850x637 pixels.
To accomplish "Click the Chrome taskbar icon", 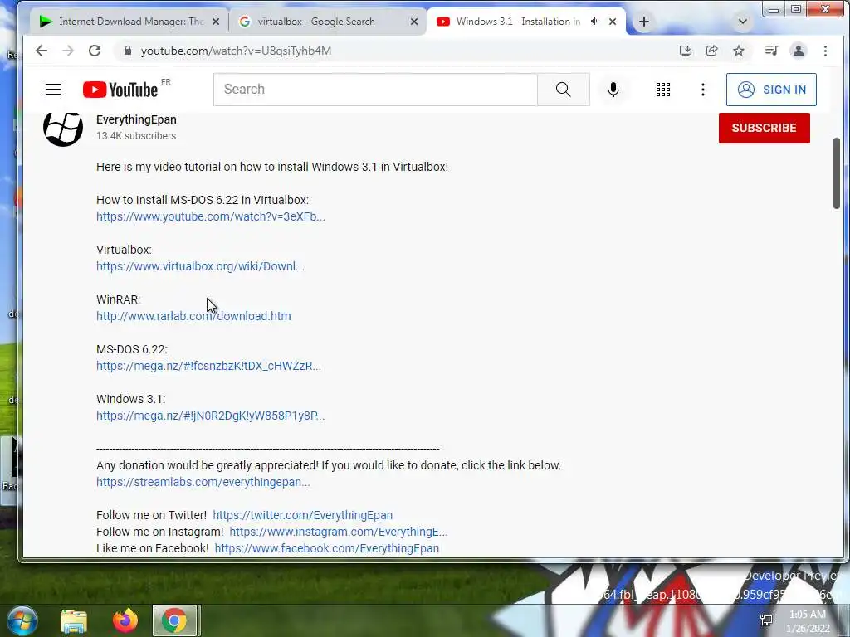I will click(x=174, y=620).
